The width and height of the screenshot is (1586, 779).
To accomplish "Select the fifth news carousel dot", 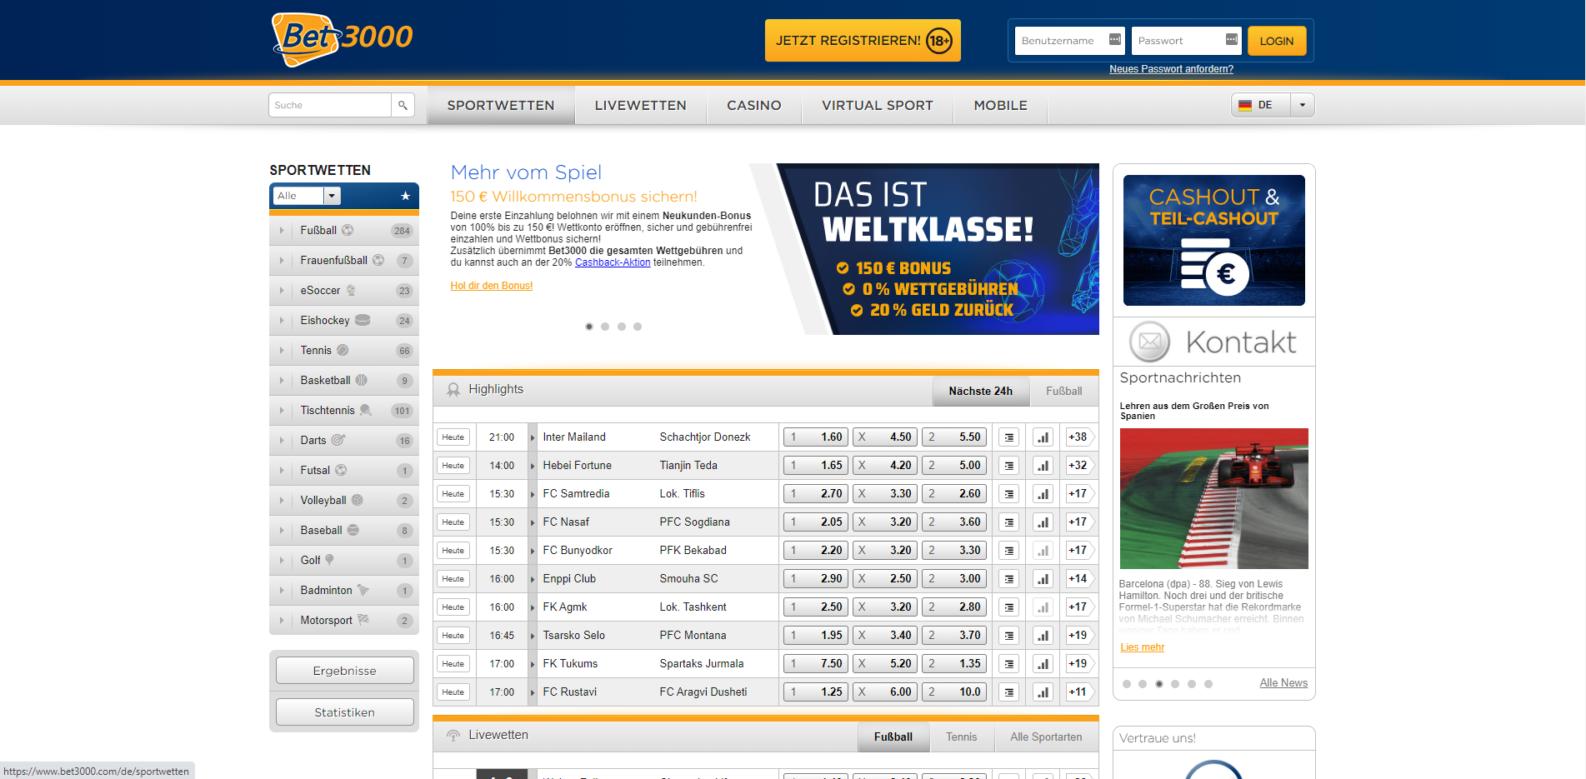I will pyautogui.click(x=1192, y=684).
